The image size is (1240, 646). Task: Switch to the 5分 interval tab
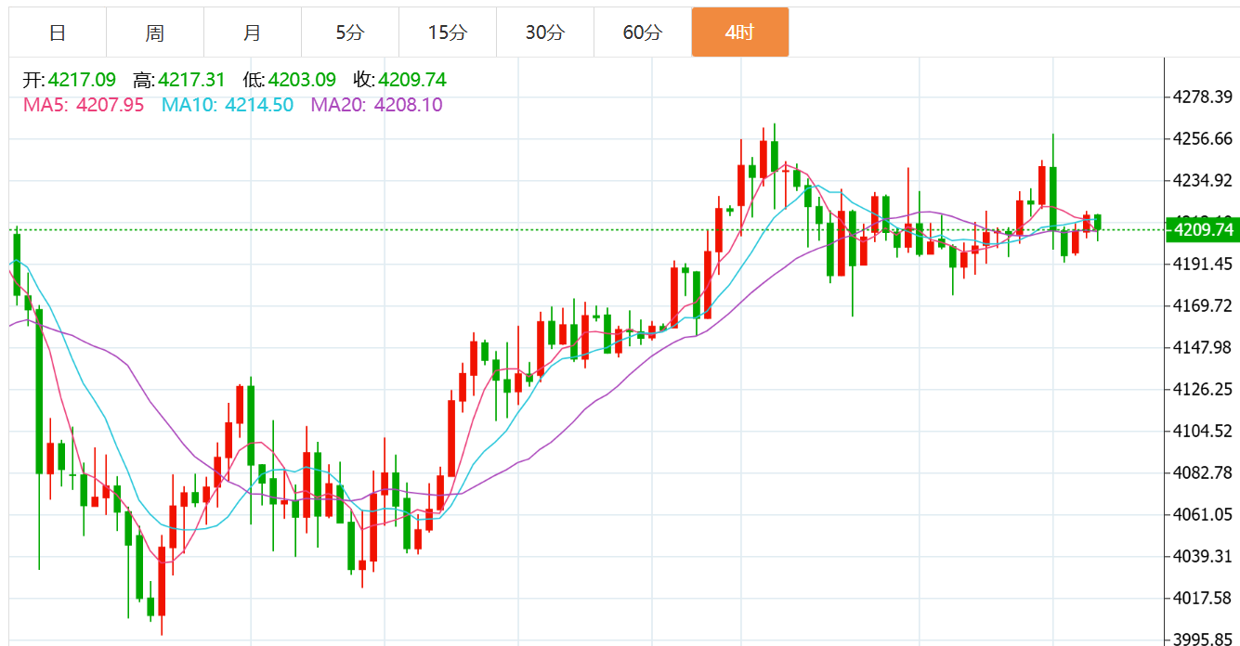click(x=350, y=32)
